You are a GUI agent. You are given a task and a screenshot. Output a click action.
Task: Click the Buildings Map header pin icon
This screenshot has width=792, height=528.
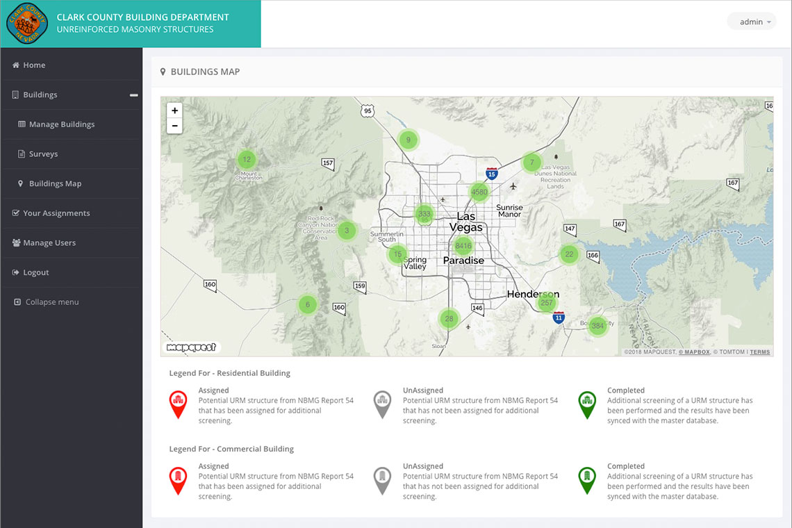(x=163, y=72)
